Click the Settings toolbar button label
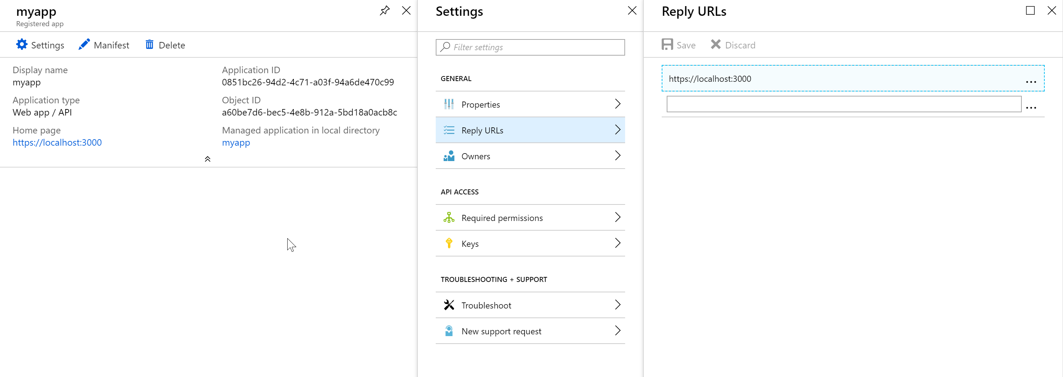 [x=47, y=45]
